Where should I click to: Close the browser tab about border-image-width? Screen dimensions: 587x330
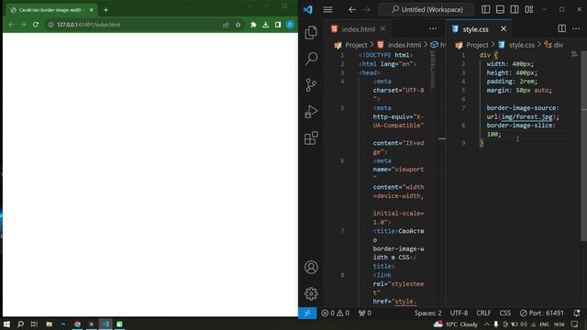[x=92, y=10]
